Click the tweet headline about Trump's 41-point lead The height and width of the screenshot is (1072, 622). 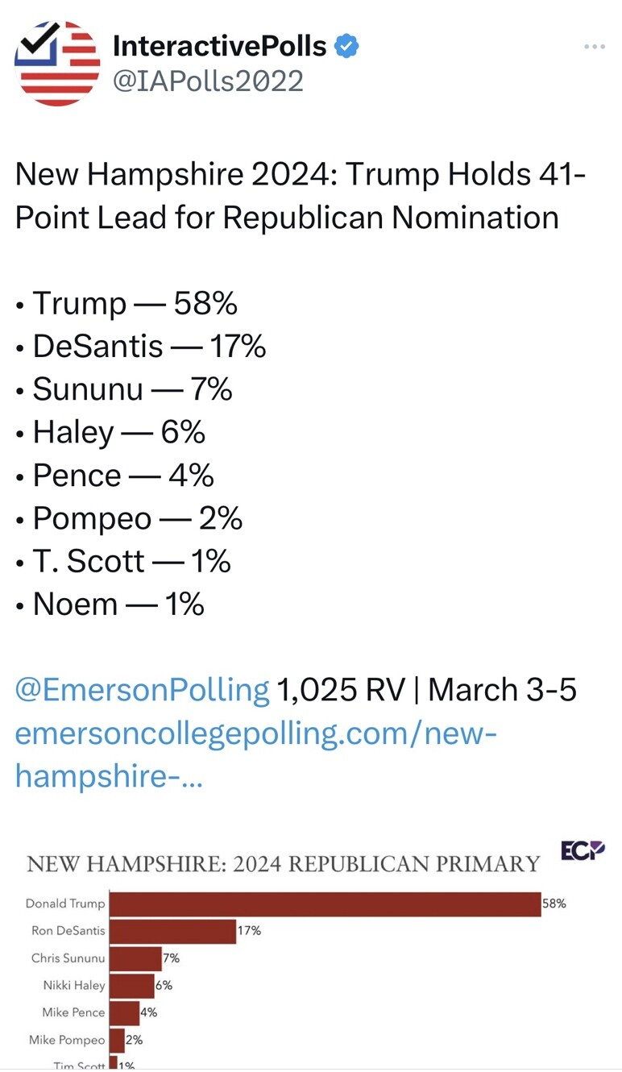298,196
